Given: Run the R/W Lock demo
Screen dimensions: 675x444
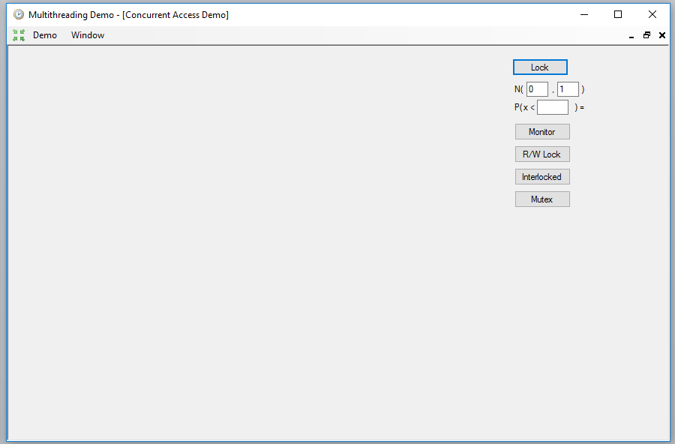Looking at the screenshot, I should point(542,154).
